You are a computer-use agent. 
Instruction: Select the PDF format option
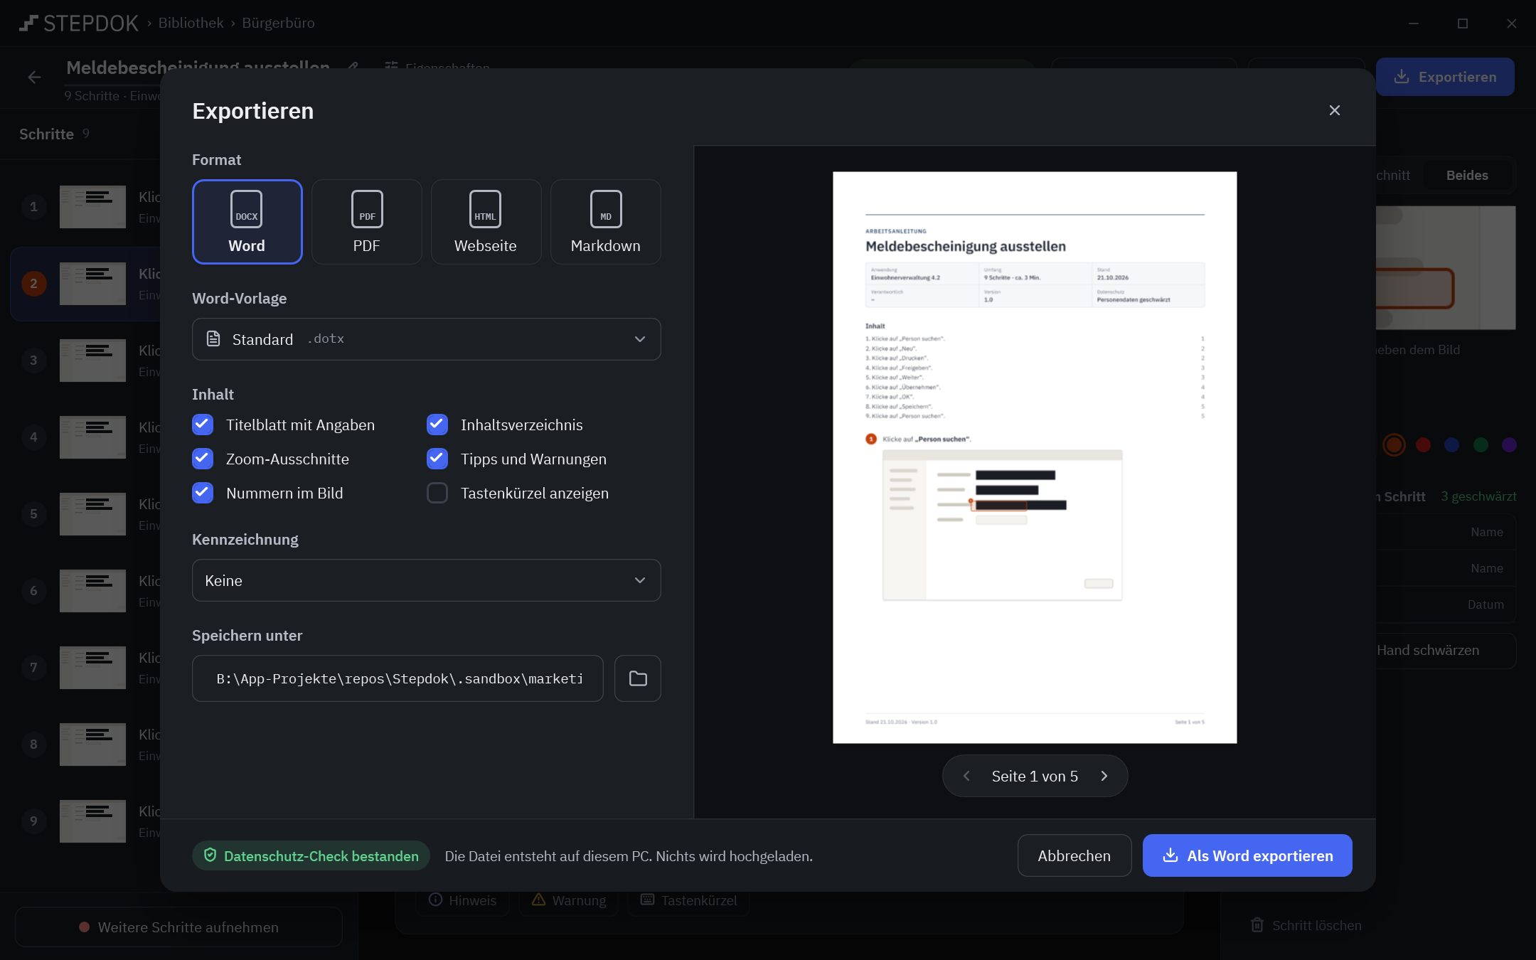coord(366,222)
